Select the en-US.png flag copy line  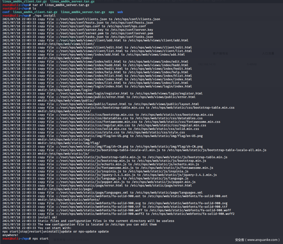click(x=102, y=136)
